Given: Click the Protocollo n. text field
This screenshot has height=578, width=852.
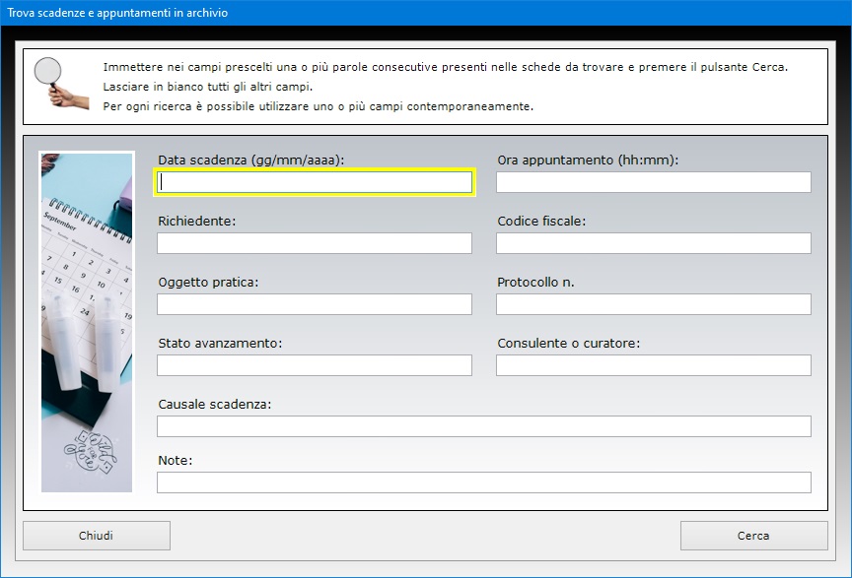Looking at the screenshot, I should coord(653,304).
